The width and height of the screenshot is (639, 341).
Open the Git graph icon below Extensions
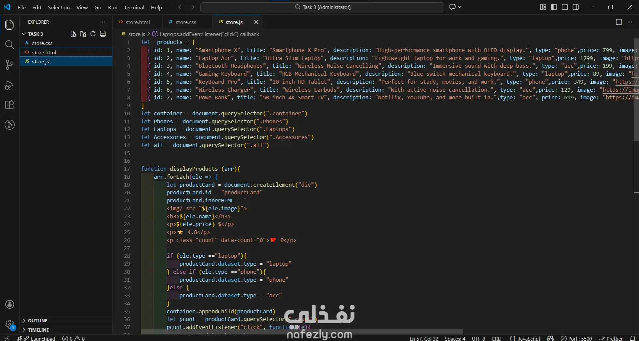click(x=10, y=125)
